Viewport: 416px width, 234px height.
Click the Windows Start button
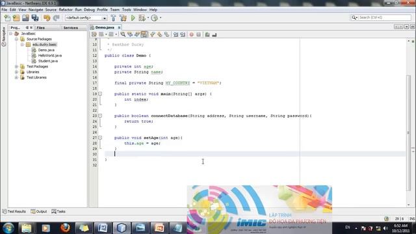8,228
